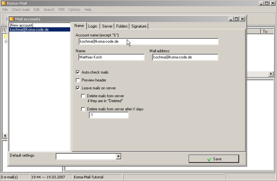
Task: Click the Mail-address input field
Action: 185,57
